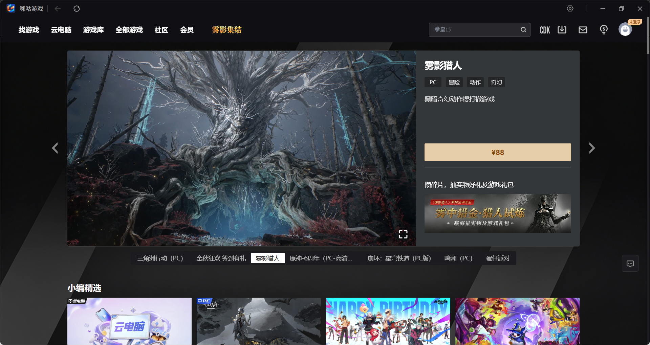Open the downloads manager icon
Viewport: 650px width, 345px height.
[x=562, y=30]
